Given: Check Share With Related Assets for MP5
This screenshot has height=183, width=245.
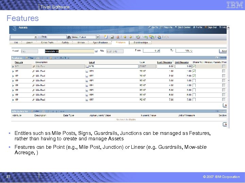Looking at the screenshot, I should [194, 90].
